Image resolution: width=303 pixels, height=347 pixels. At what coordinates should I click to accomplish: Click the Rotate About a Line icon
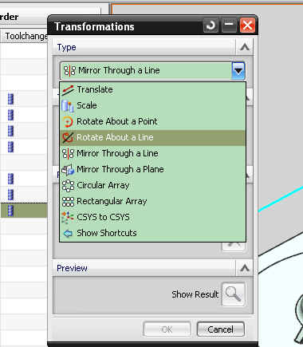pos(68,138)
